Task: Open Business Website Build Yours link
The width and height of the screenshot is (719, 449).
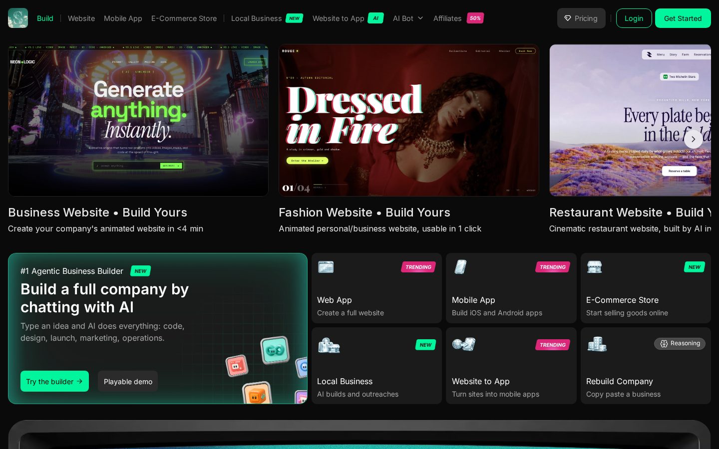Action: point(97,213)
